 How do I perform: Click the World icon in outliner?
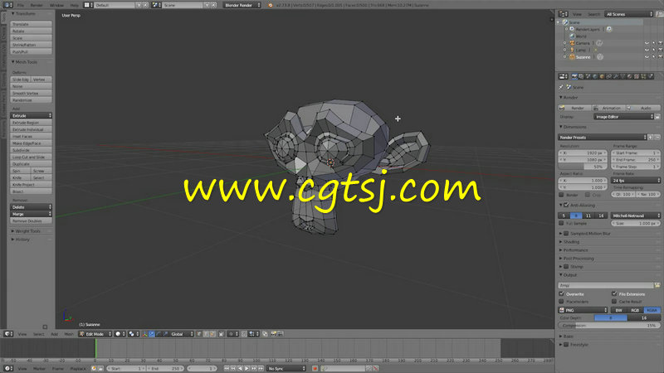point(572,36)
